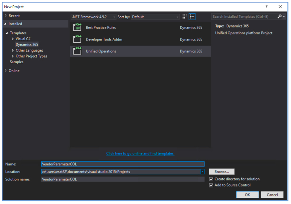This screenshot has width=291, height=204.
Task: Click Dynamics 365 label on Developer Tools Addin row
Action: coord(191,39)
